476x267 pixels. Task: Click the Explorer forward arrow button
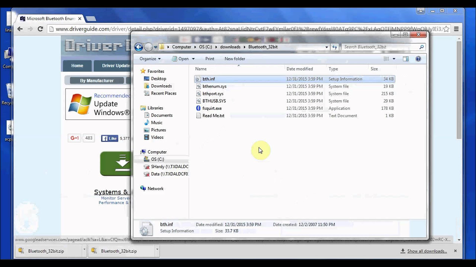click(148, 47)
